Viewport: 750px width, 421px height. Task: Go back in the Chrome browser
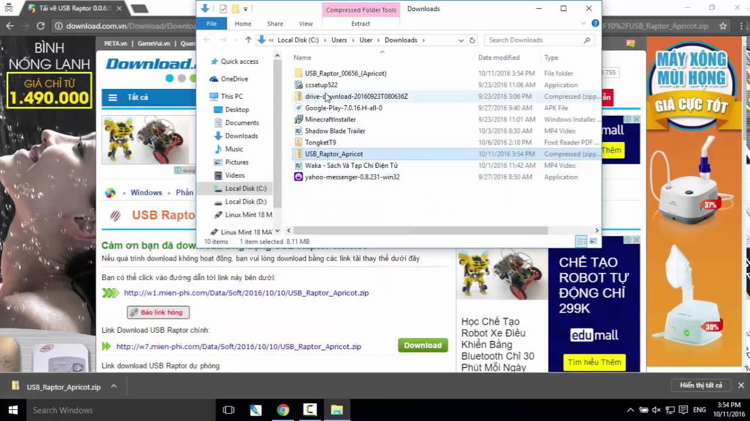pyautogui.click(x=10, y=26)
